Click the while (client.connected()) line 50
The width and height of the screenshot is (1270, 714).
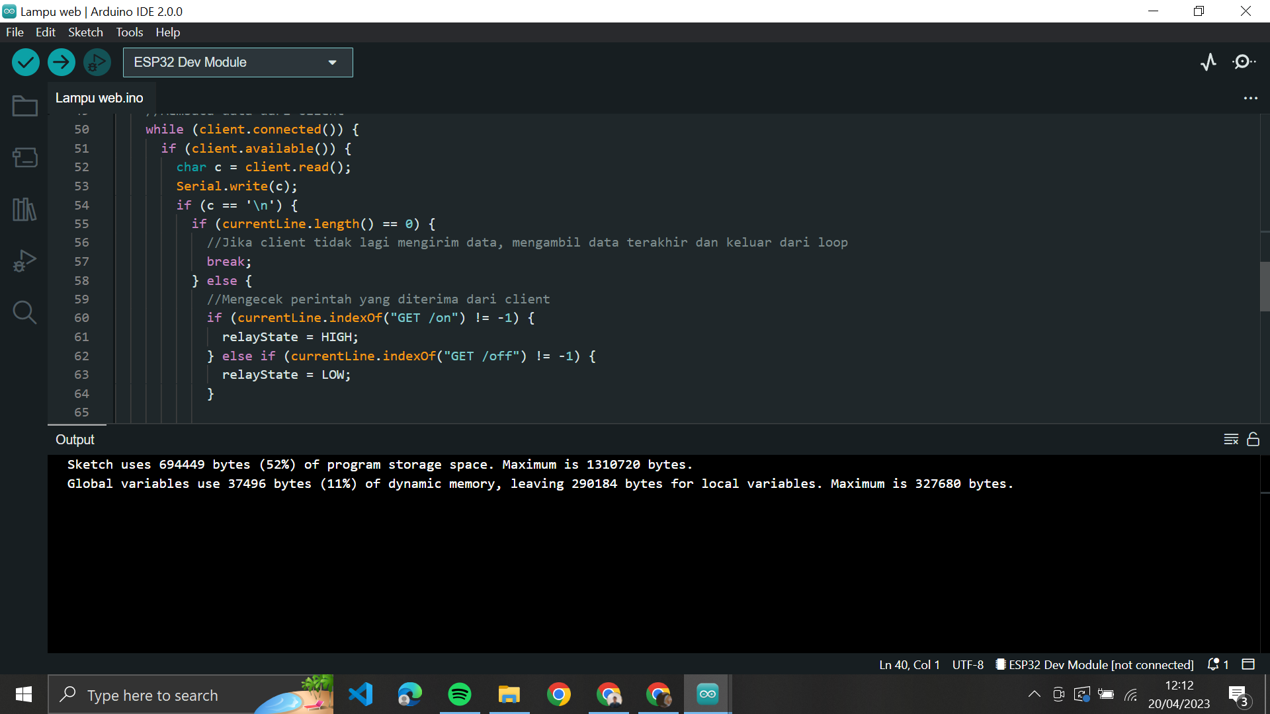252,130
